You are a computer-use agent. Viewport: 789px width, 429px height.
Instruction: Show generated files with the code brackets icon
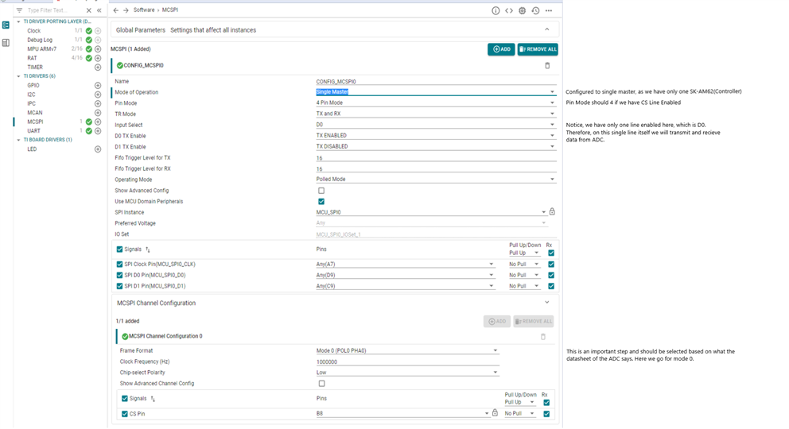coord(509,10)
